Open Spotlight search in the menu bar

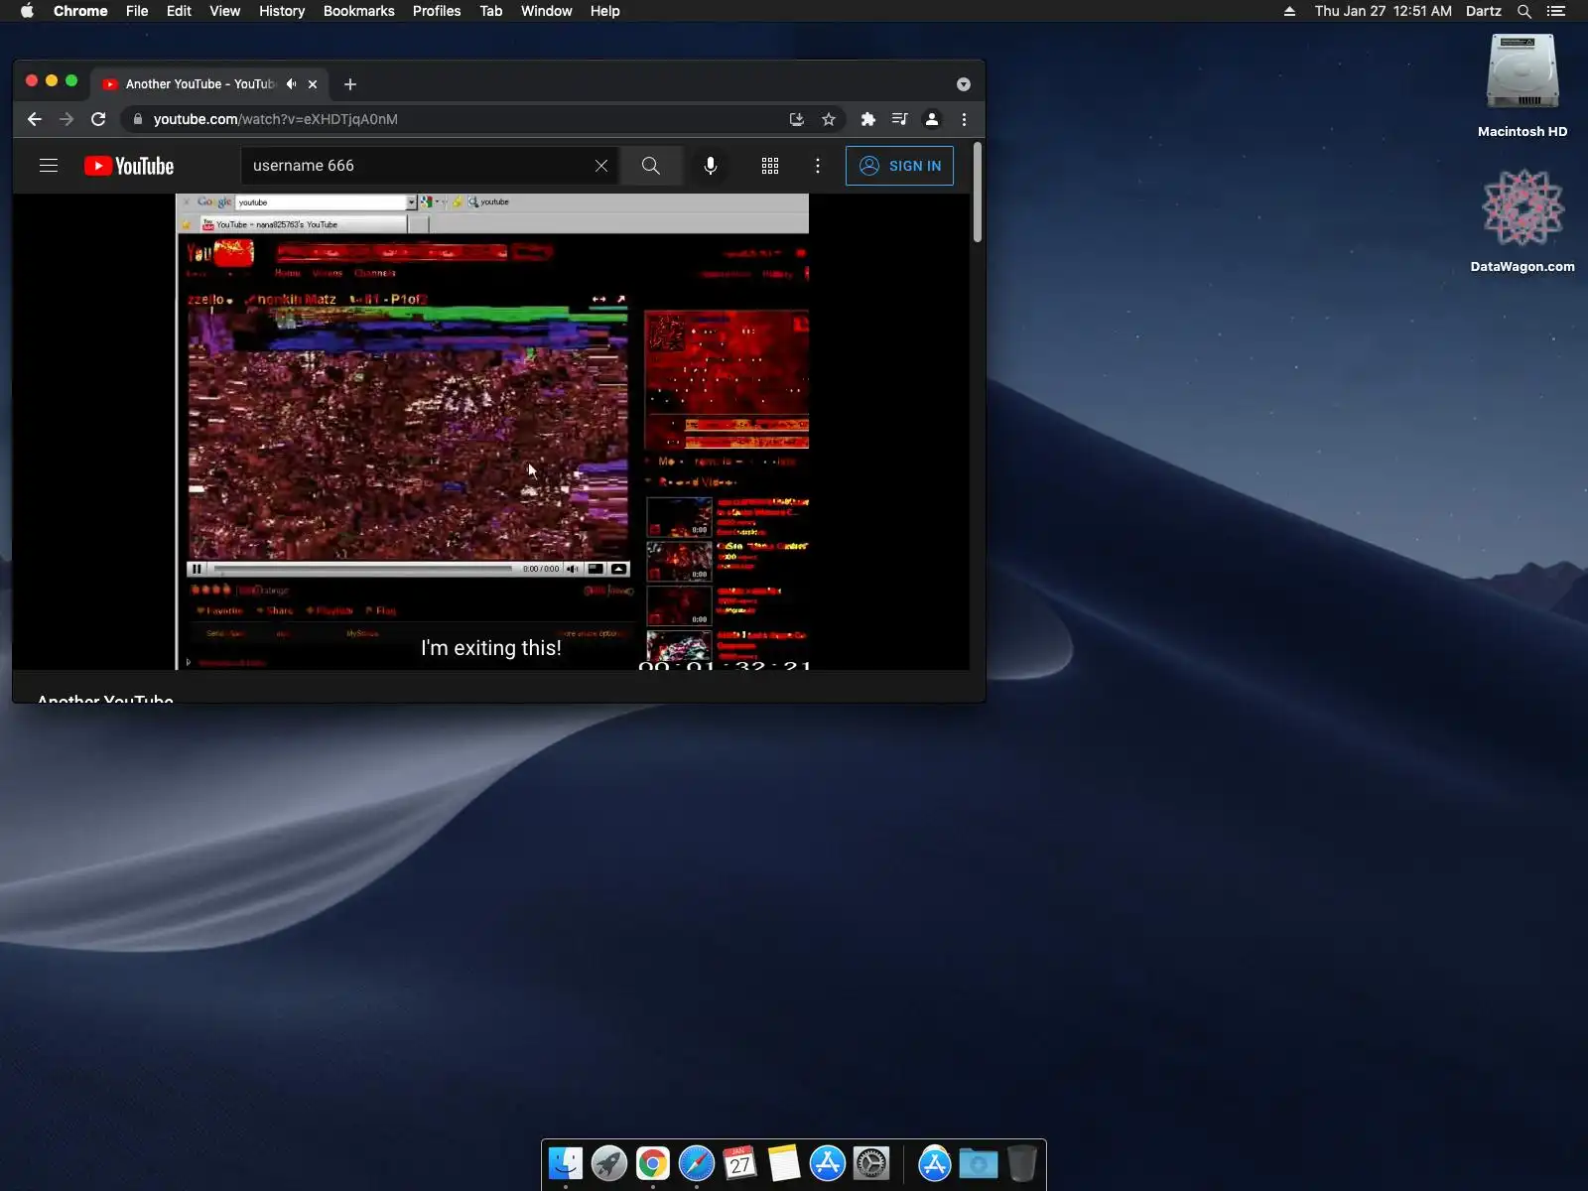pos(1524,11)
